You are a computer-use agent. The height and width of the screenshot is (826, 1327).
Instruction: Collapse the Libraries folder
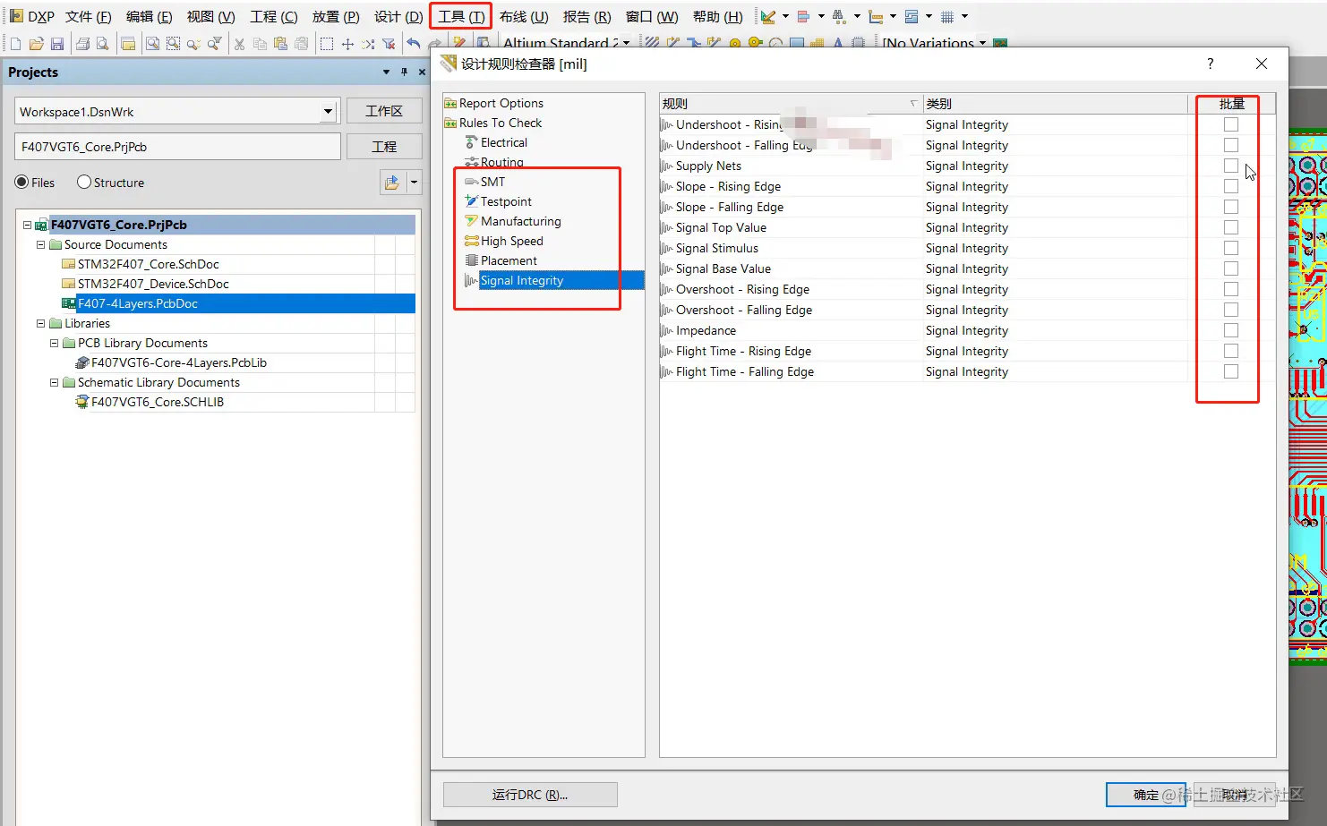point(40,323)
